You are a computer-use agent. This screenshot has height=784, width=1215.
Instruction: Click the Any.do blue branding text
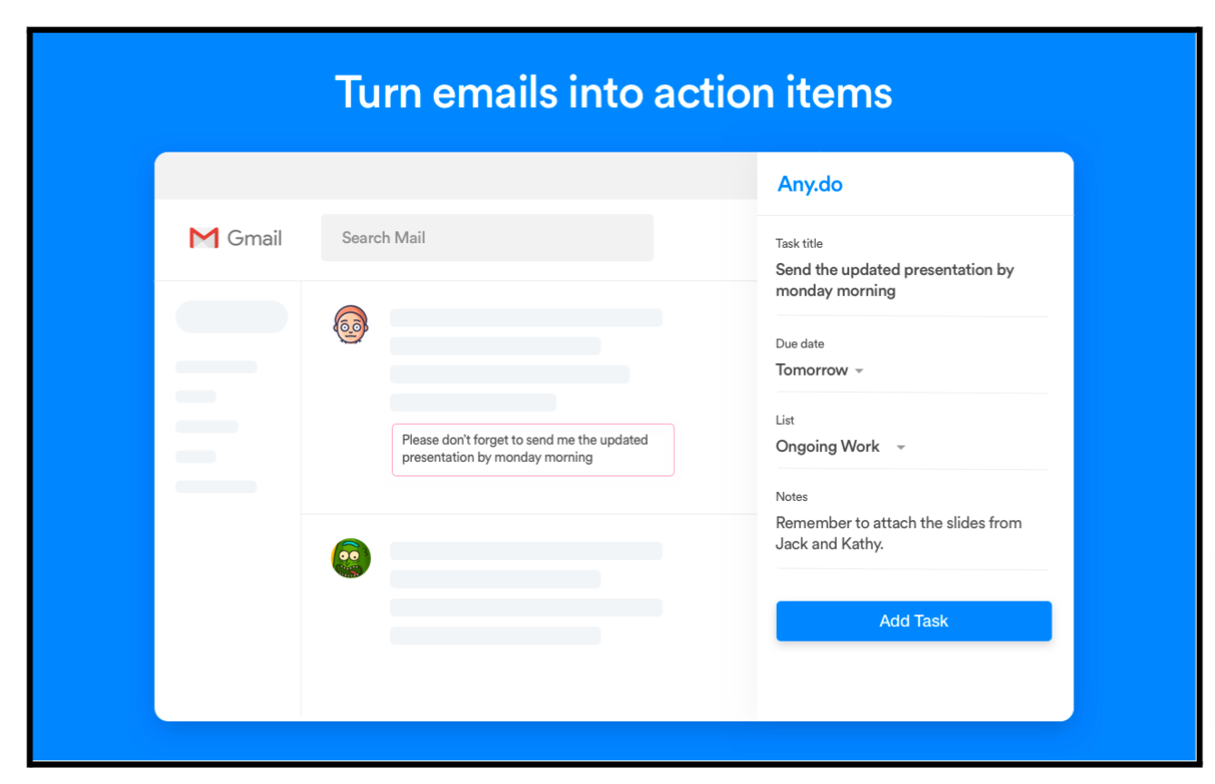coord(808,184)
